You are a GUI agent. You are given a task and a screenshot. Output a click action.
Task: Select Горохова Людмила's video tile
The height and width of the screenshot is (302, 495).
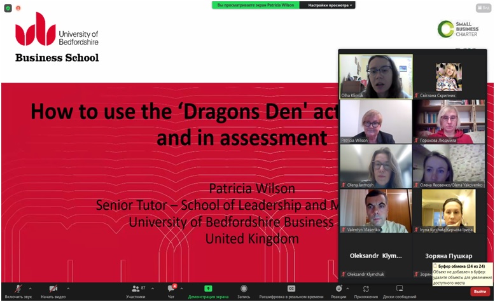[449, 121]
